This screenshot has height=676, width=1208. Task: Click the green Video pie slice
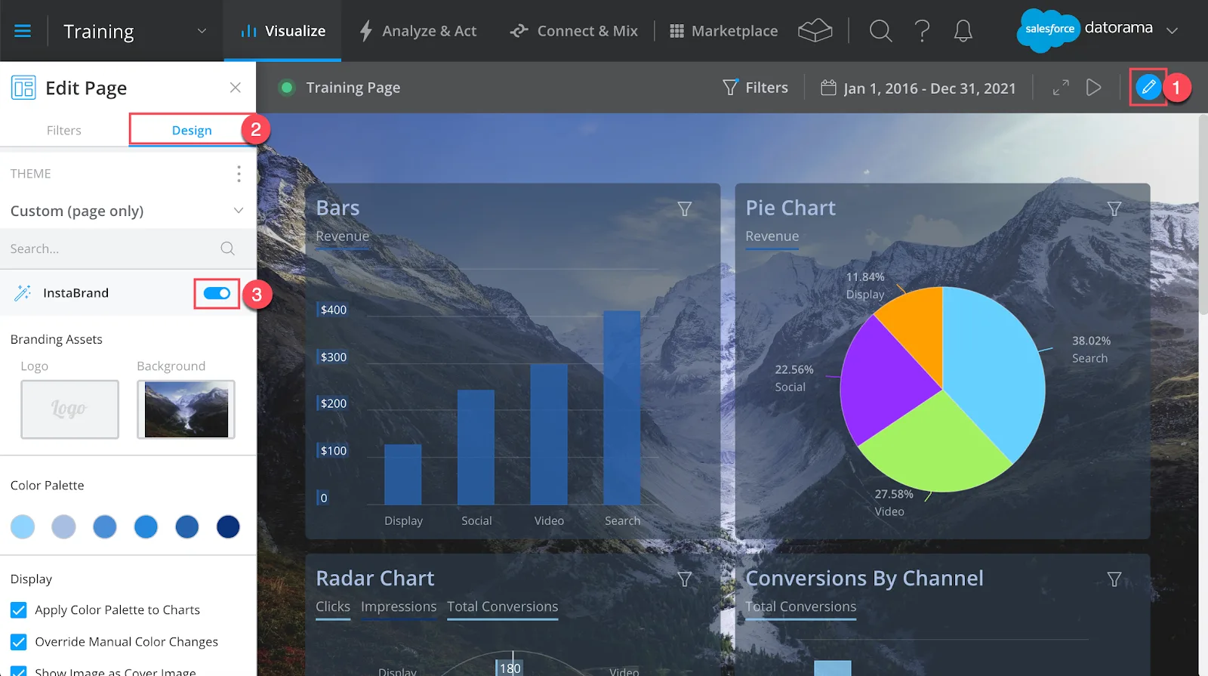[936, 446]
